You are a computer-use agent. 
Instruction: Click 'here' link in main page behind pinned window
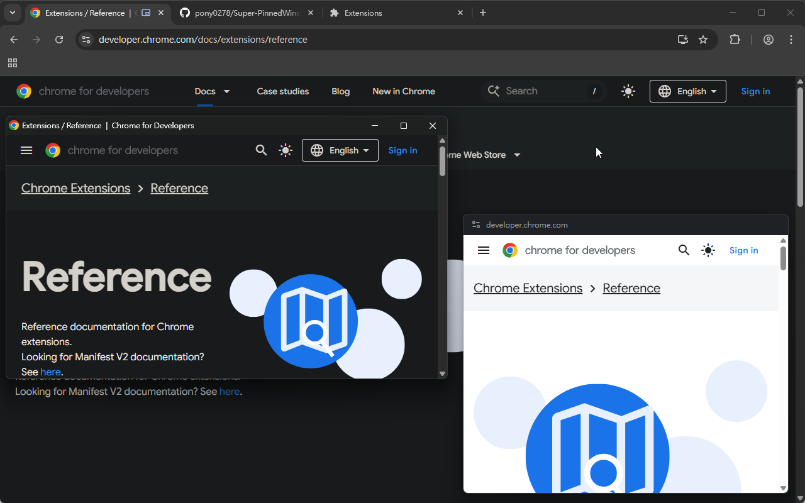pyautogui.click(x=230, y=392)
